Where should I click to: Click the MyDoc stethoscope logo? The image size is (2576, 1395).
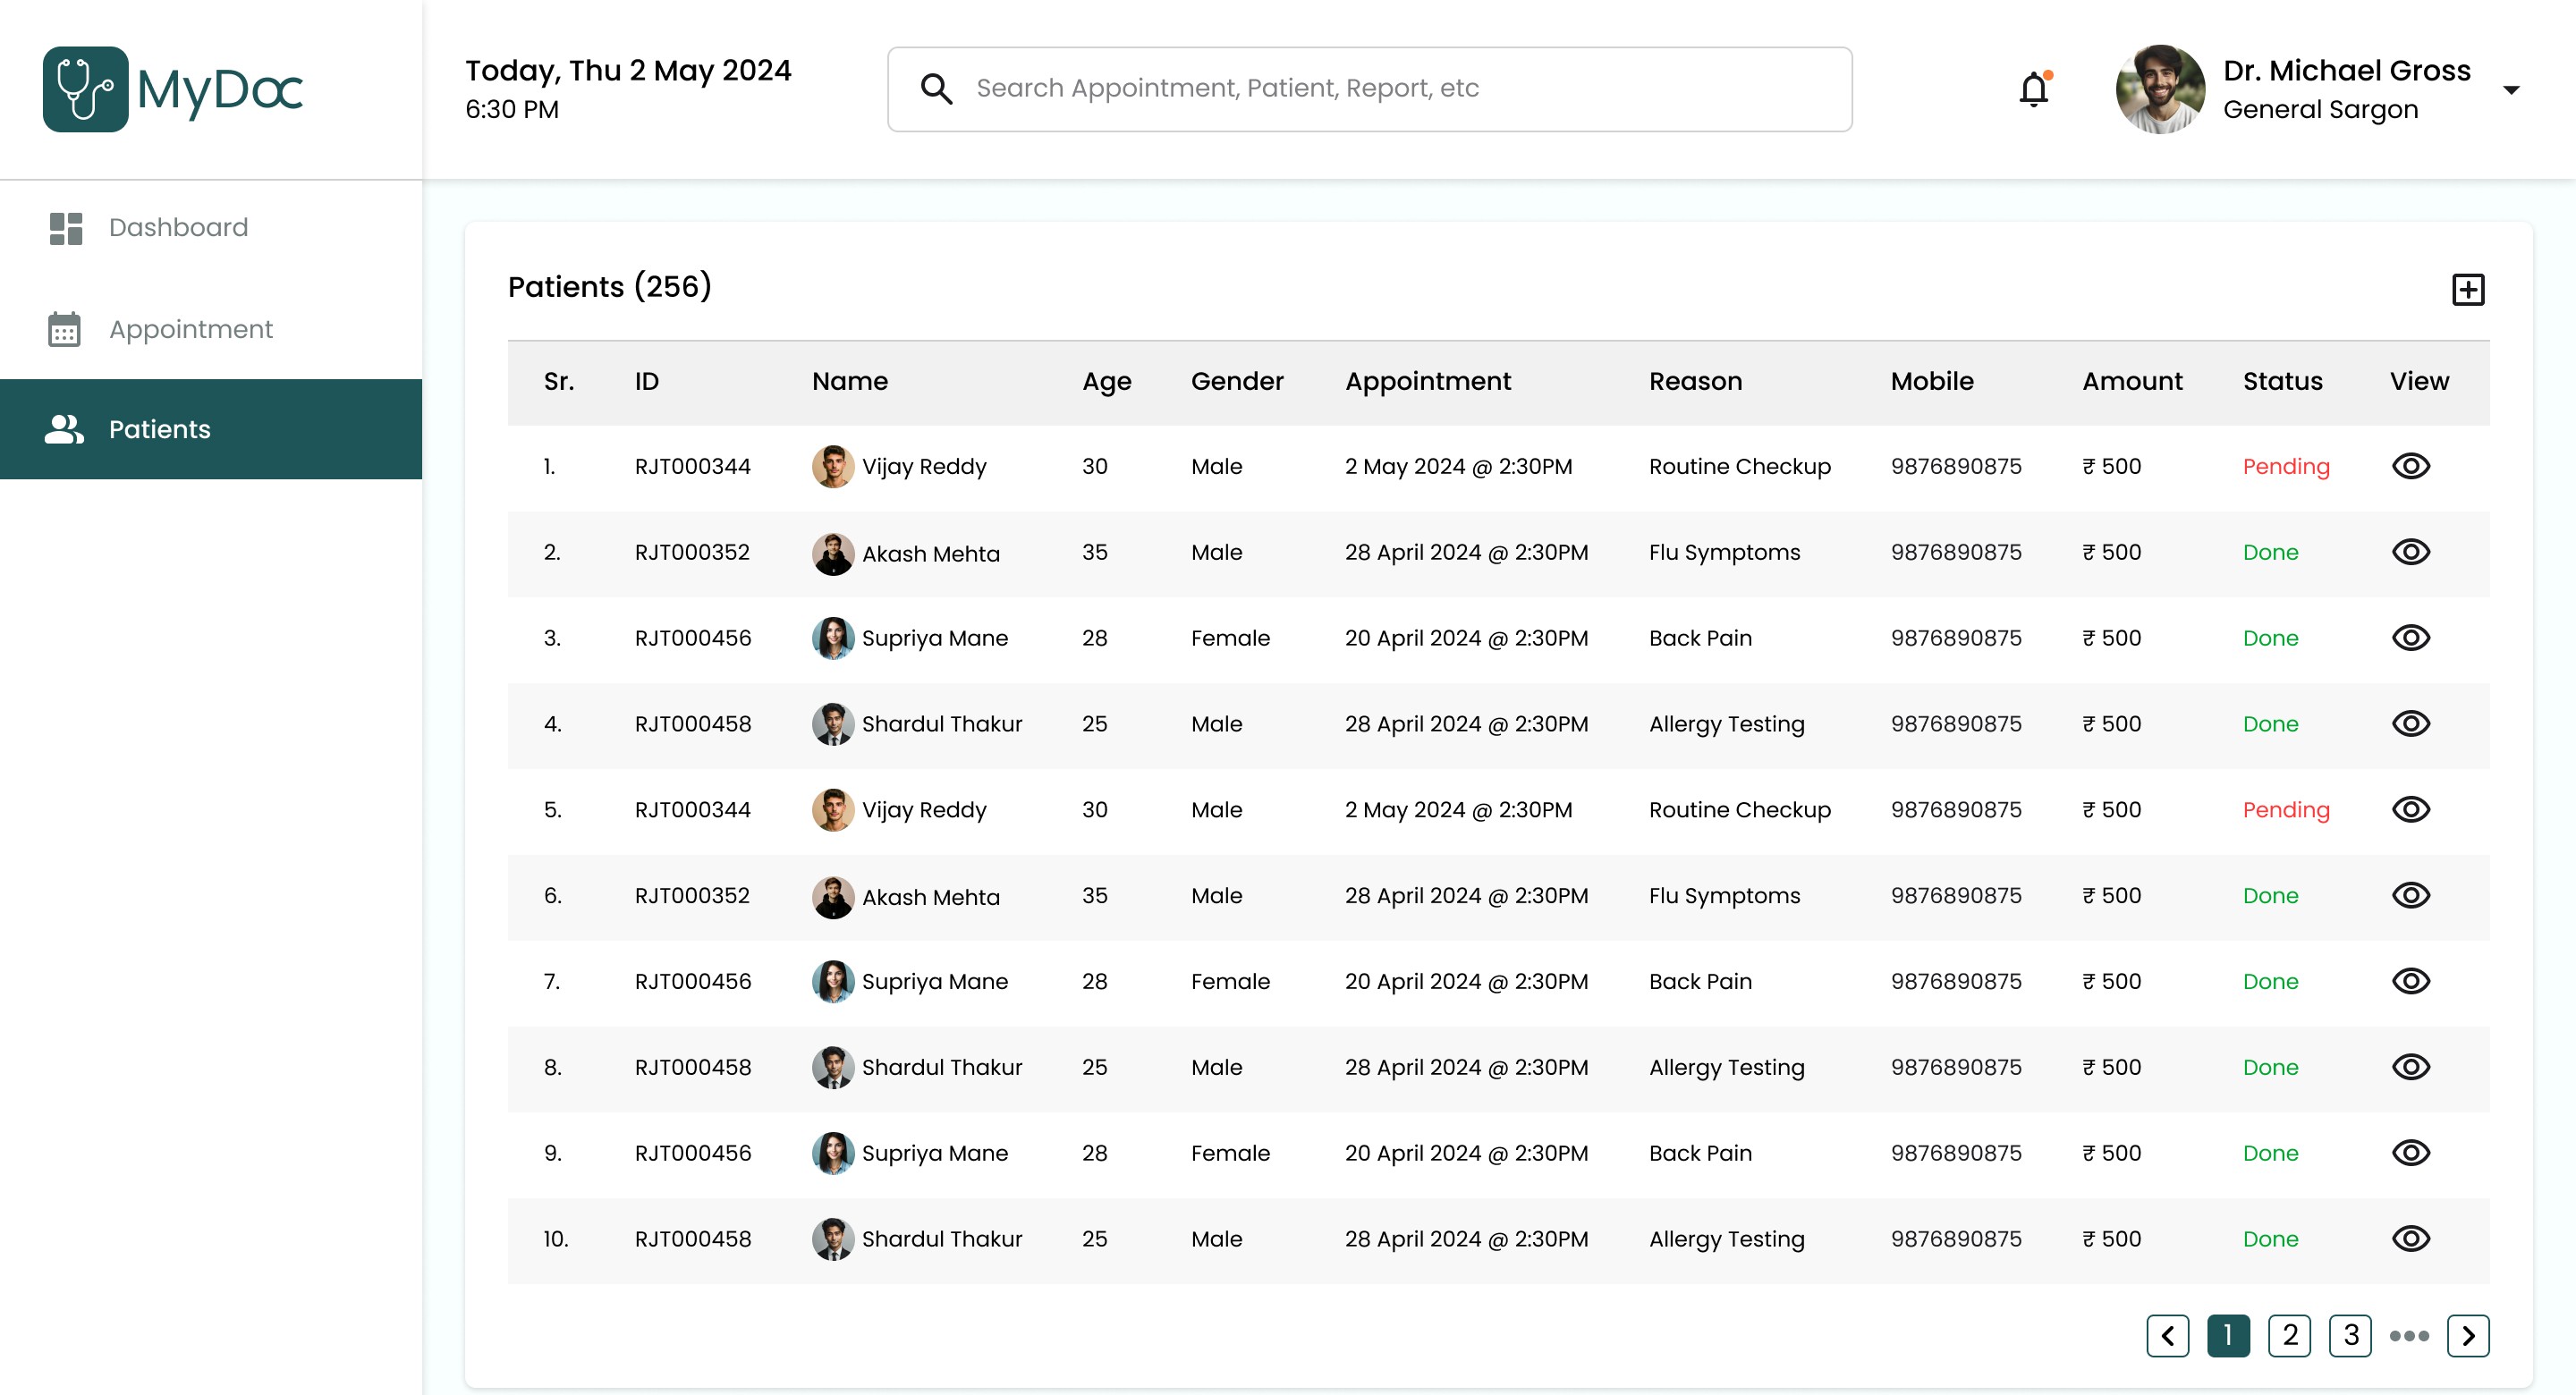tap(86, 89)
